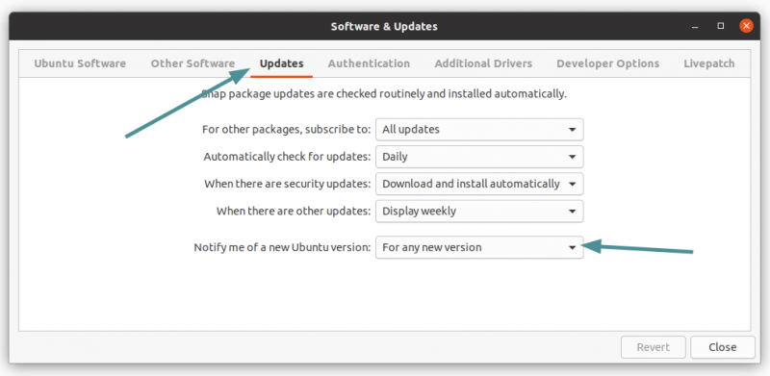
Task: Open the 'All updates' subscription dropdown
Action: [x=479, y=130]
